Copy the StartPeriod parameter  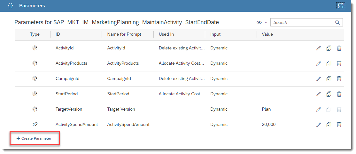pos(329,94)
